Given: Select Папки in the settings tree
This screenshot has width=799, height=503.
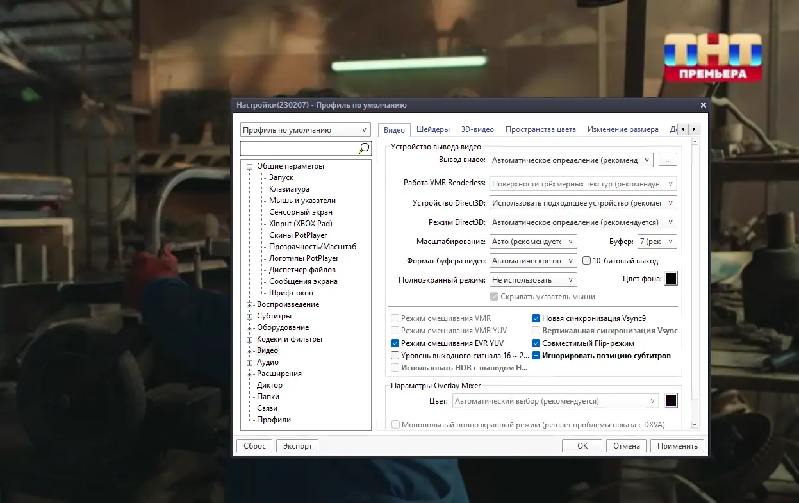Looking at the screenshot, I should click(268, 397).
